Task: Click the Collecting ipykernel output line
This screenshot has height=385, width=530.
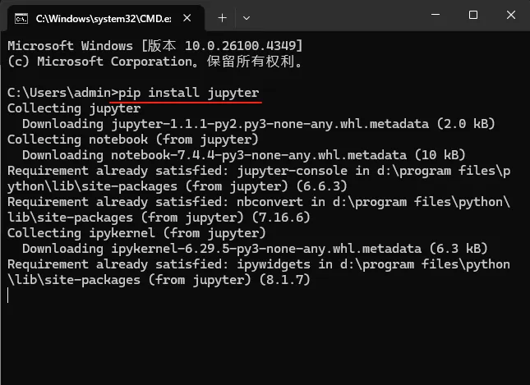Action: (136, 233)
